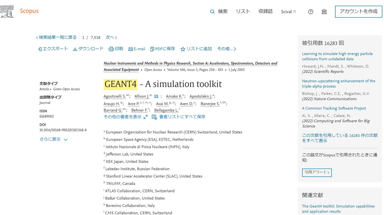The width and height of the screenshot is (384, 215).
Task: Open author Axen D.
Action: [186, 104]
